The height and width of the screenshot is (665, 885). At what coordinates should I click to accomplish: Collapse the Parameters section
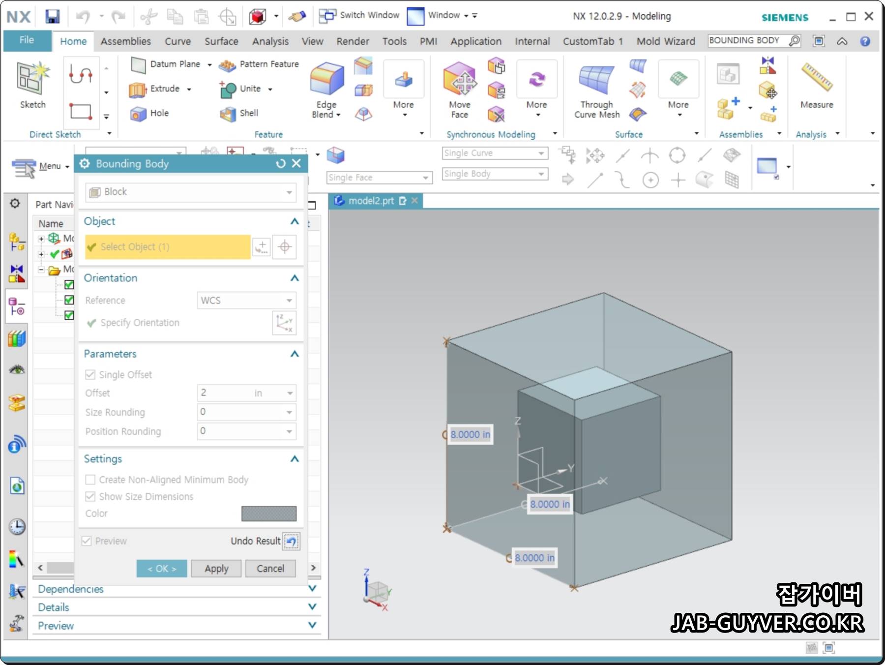(295, 354)
